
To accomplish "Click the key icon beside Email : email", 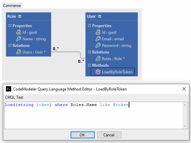I will click(x=98, y=39).
